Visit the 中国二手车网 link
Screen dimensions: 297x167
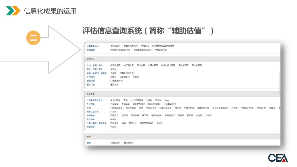tap(247, 108)
